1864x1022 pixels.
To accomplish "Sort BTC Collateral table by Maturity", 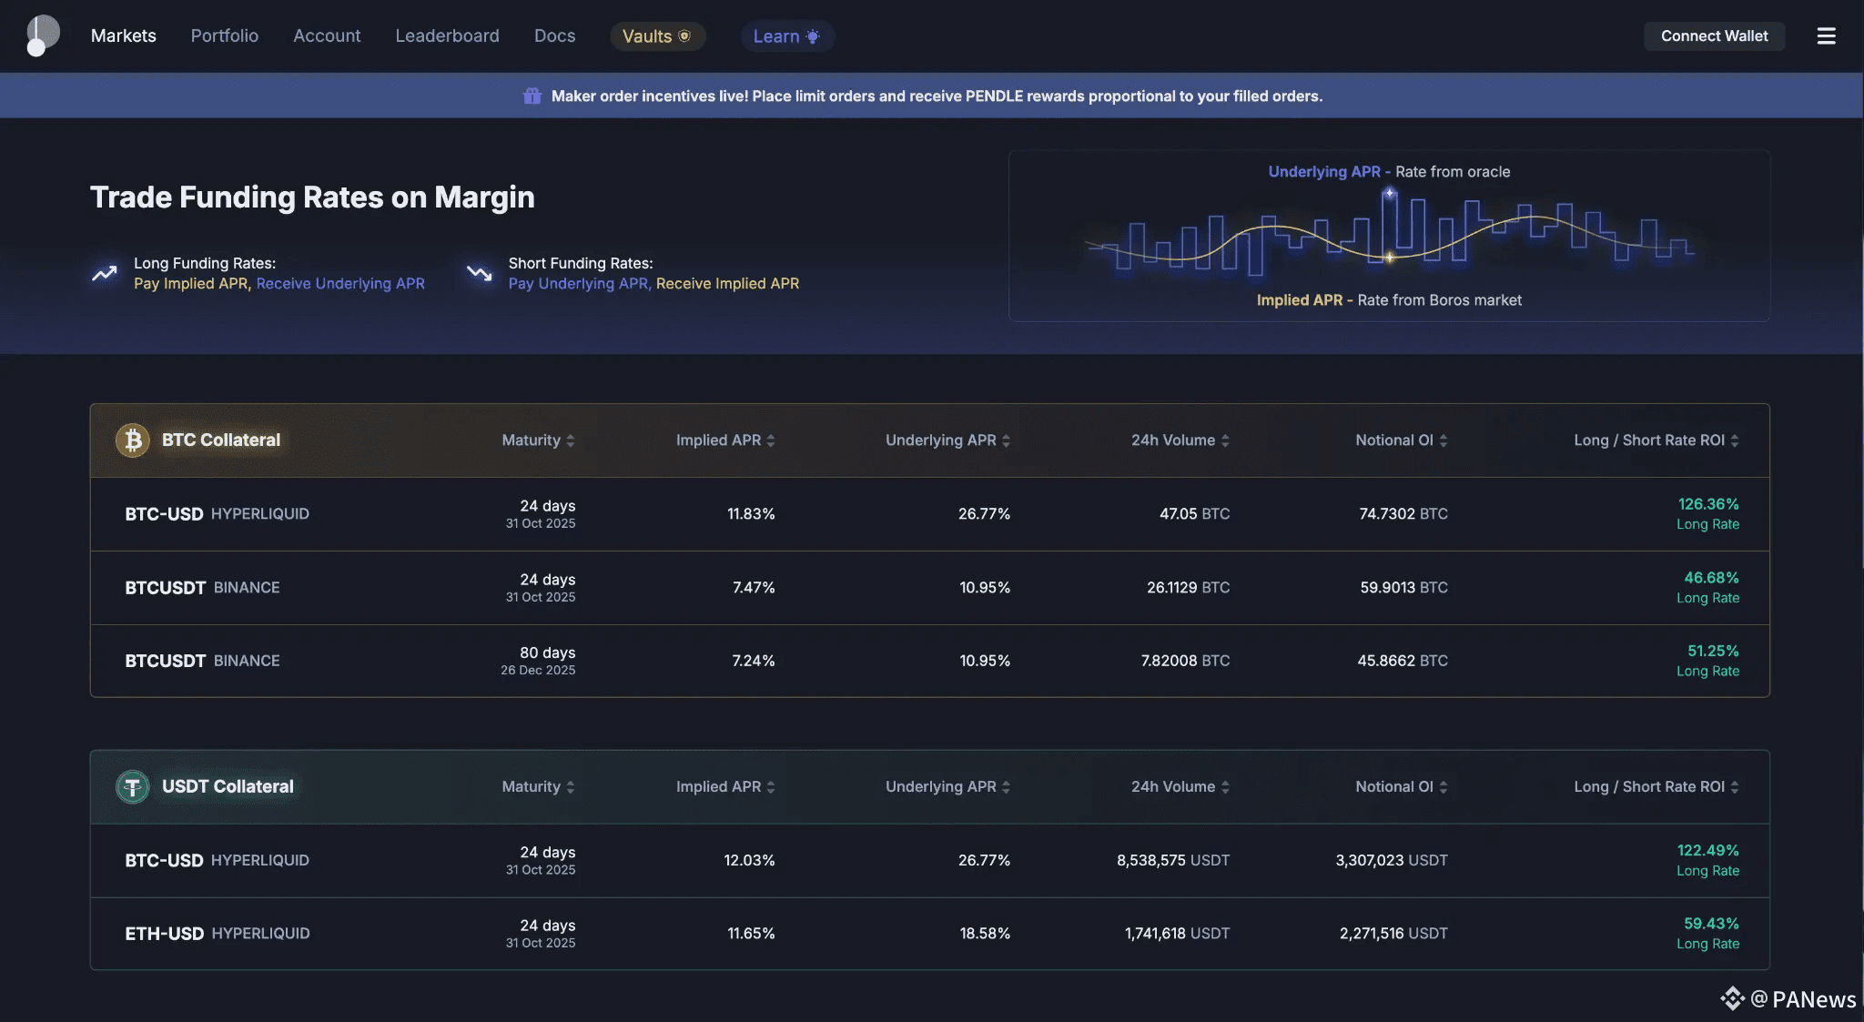I will point(538,440).
